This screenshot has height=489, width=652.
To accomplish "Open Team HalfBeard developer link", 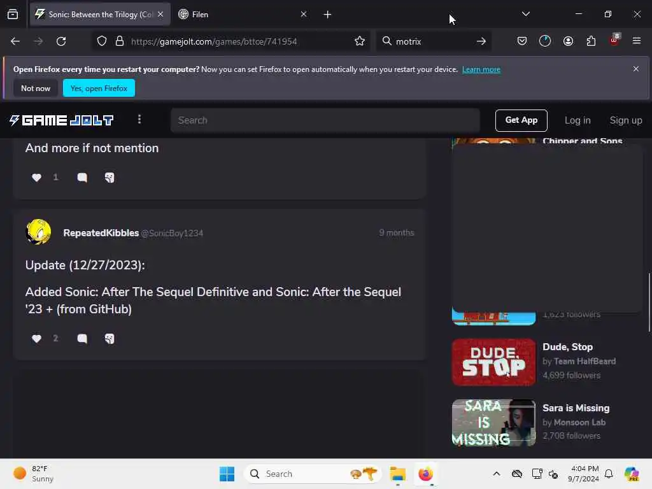I will click(x=585, y=362).
